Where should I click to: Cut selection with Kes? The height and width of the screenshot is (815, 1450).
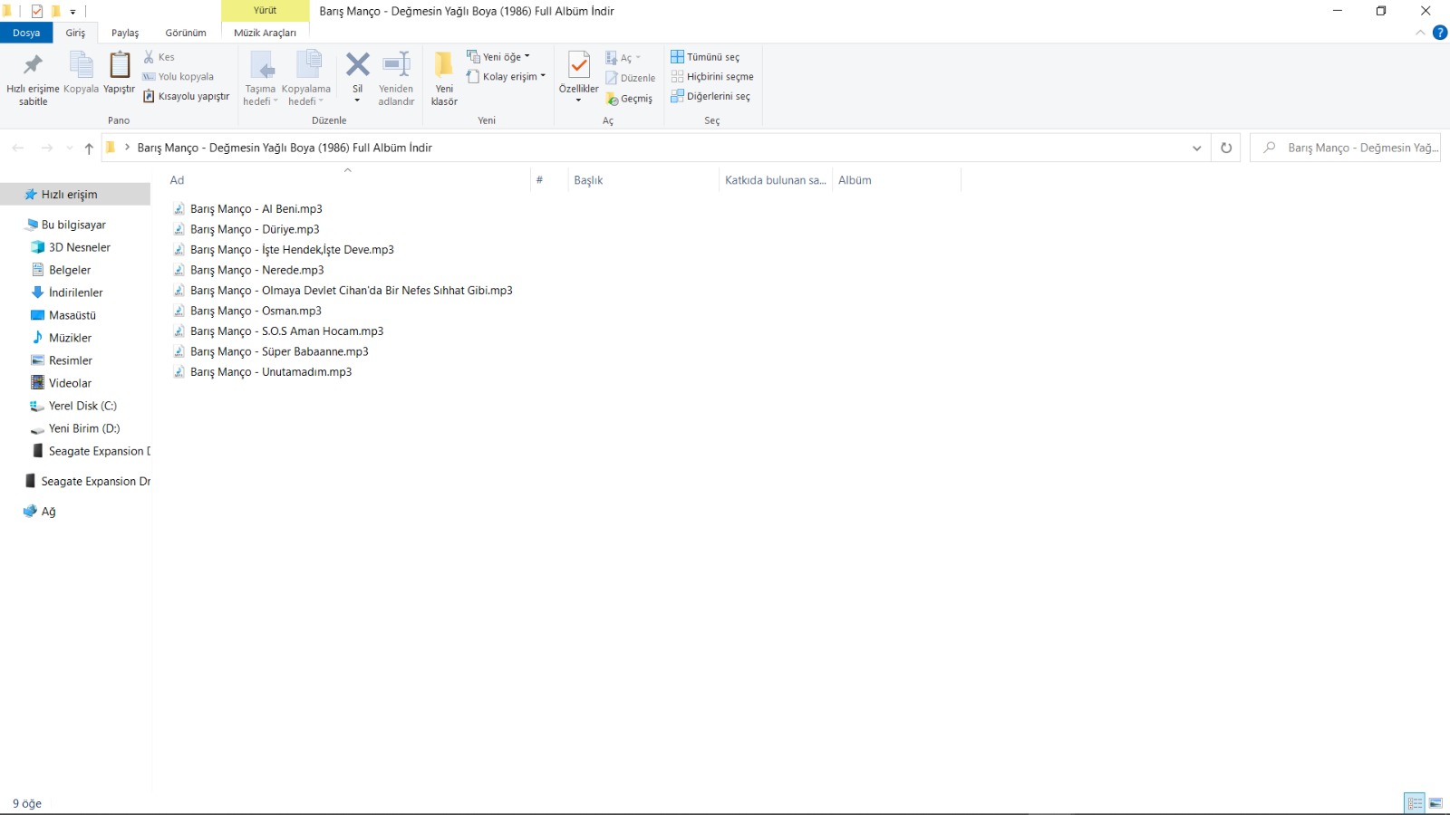(159, 57)
